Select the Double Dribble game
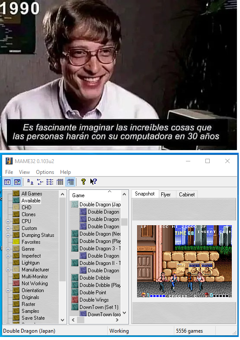The height and width of the screenshot is (340, 240). point(95,278)
